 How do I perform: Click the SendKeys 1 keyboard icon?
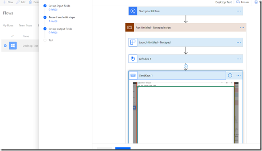pyautogui.click(x=133, y=75)
